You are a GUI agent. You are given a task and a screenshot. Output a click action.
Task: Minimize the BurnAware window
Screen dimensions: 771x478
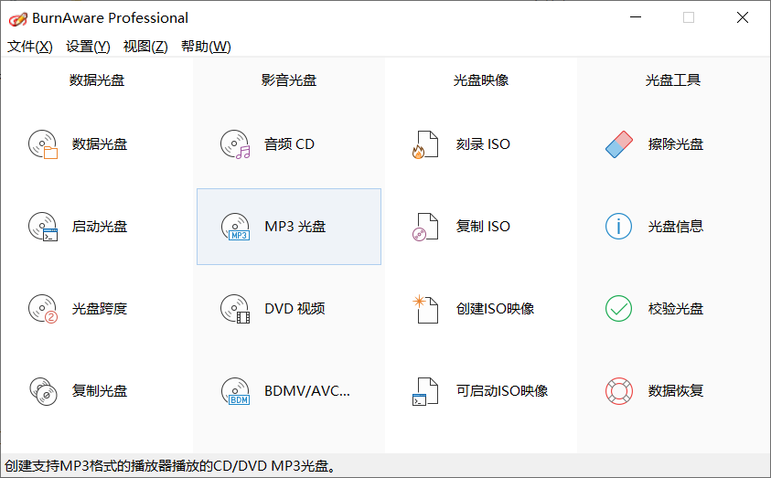(x=636, y=17)
